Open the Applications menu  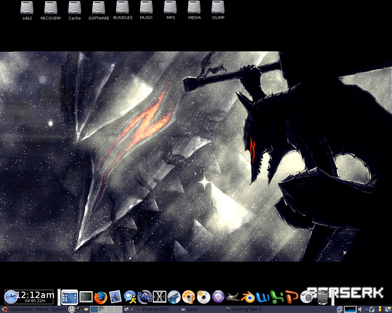[x=21, y=309]
